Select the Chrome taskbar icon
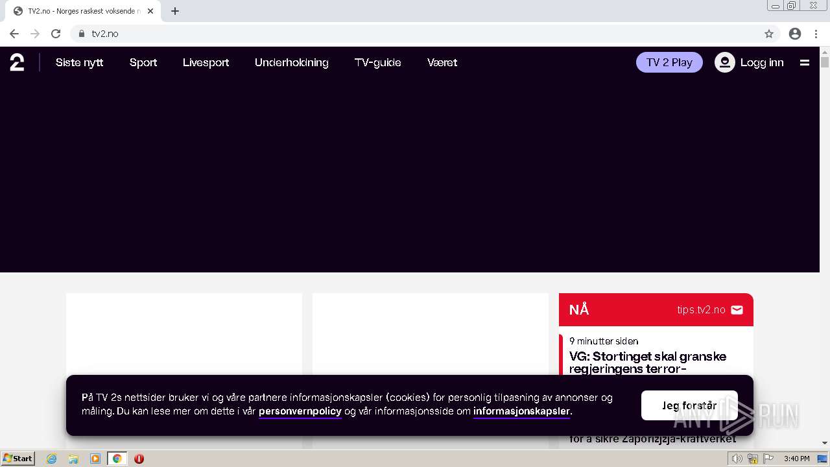Image resolution: width=830 pixels, height=467 pixels. (117, 459)
